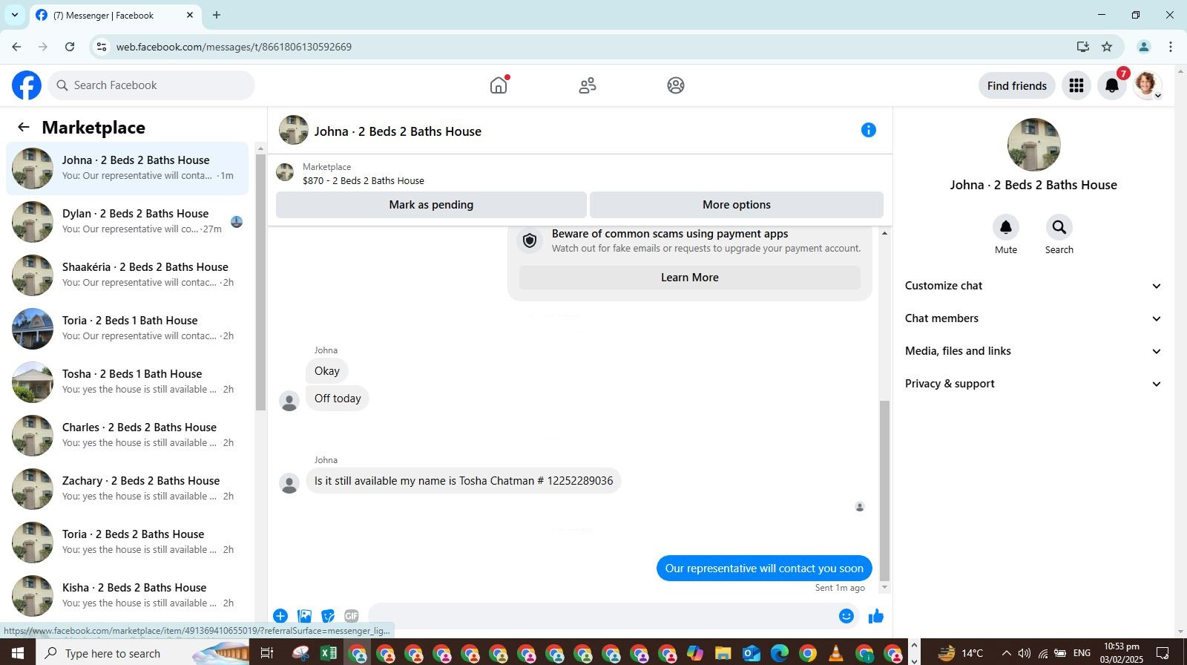
Task: Open the emoji picker in the message box
Action: pyautogui.click(x=846, y=616)
